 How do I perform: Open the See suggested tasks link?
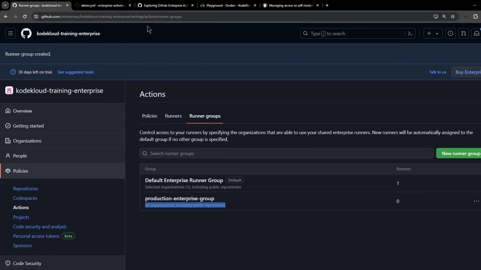tap(76, 72)
